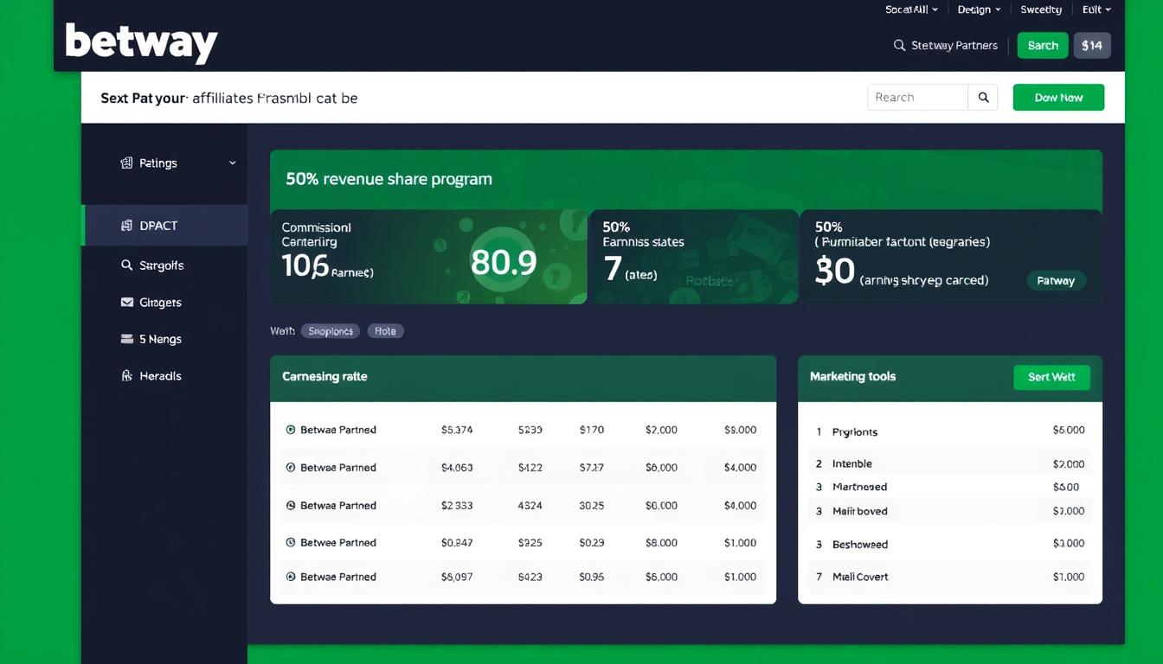
Task: Click the Stetway Partners link
Action: tap(954, 46)
